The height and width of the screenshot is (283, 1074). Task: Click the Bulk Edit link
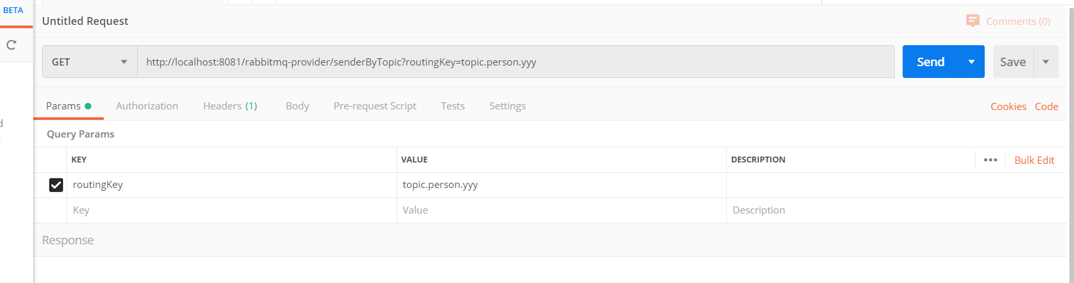(x=1034, y=160)
